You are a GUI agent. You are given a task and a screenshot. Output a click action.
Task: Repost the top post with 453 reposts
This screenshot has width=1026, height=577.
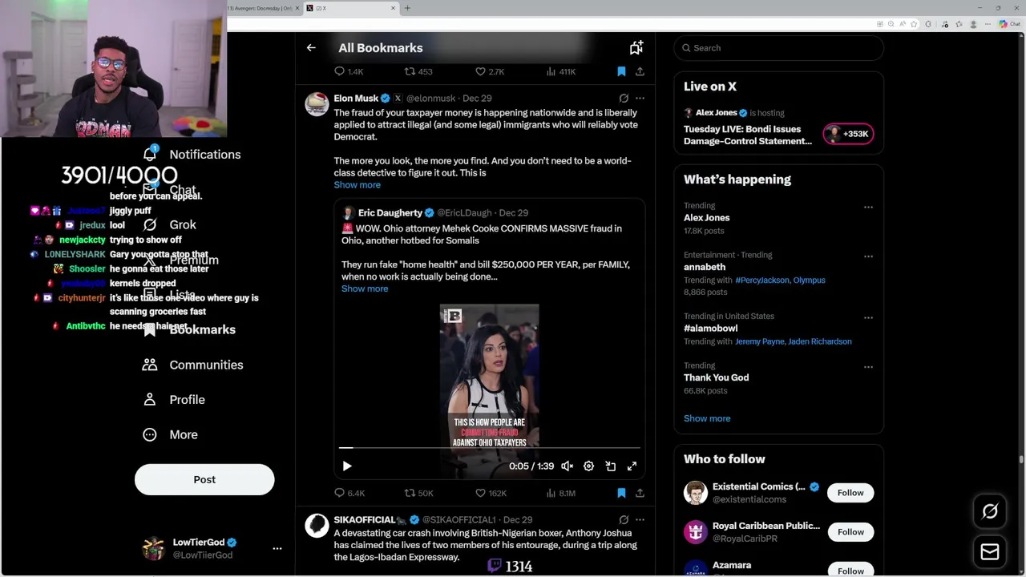[x=418, y=71]
